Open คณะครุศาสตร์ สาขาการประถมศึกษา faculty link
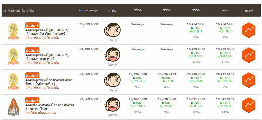262x120 pixels. click(x=49, y=82)
